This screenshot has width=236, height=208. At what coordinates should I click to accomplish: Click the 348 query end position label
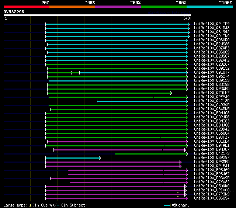(x=186, y=18)
